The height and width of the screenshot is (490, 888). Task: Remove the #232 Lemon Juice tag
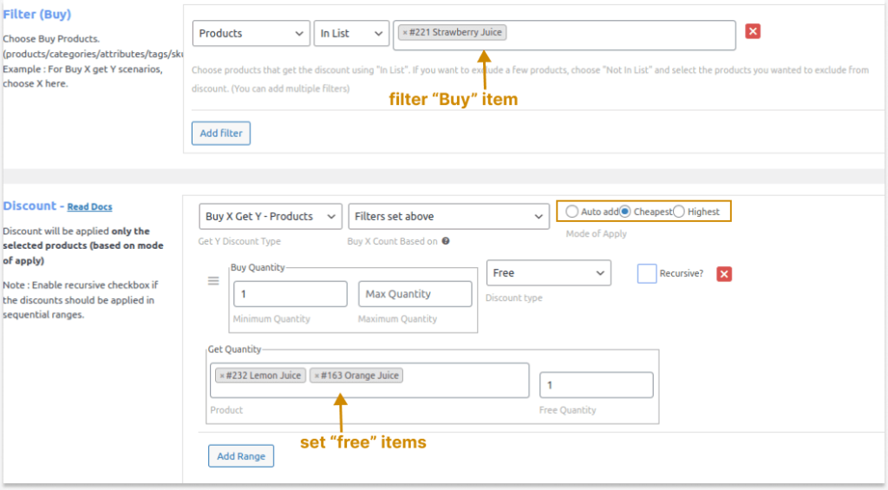222,376
